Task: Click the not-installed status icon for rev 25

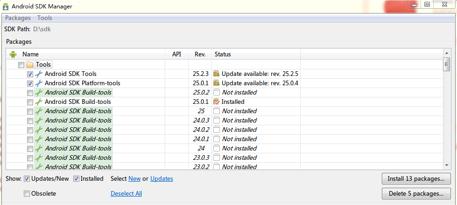Action: click(x=217, y=111)
